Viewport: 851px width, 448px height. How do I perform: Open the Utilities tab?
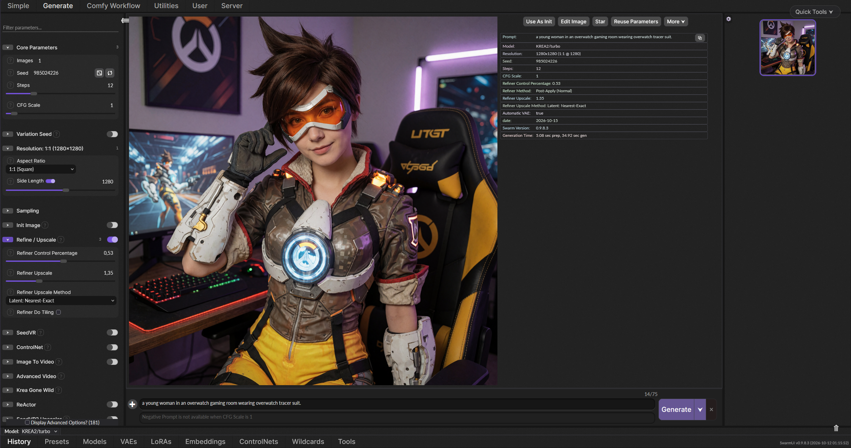point(166,6)
